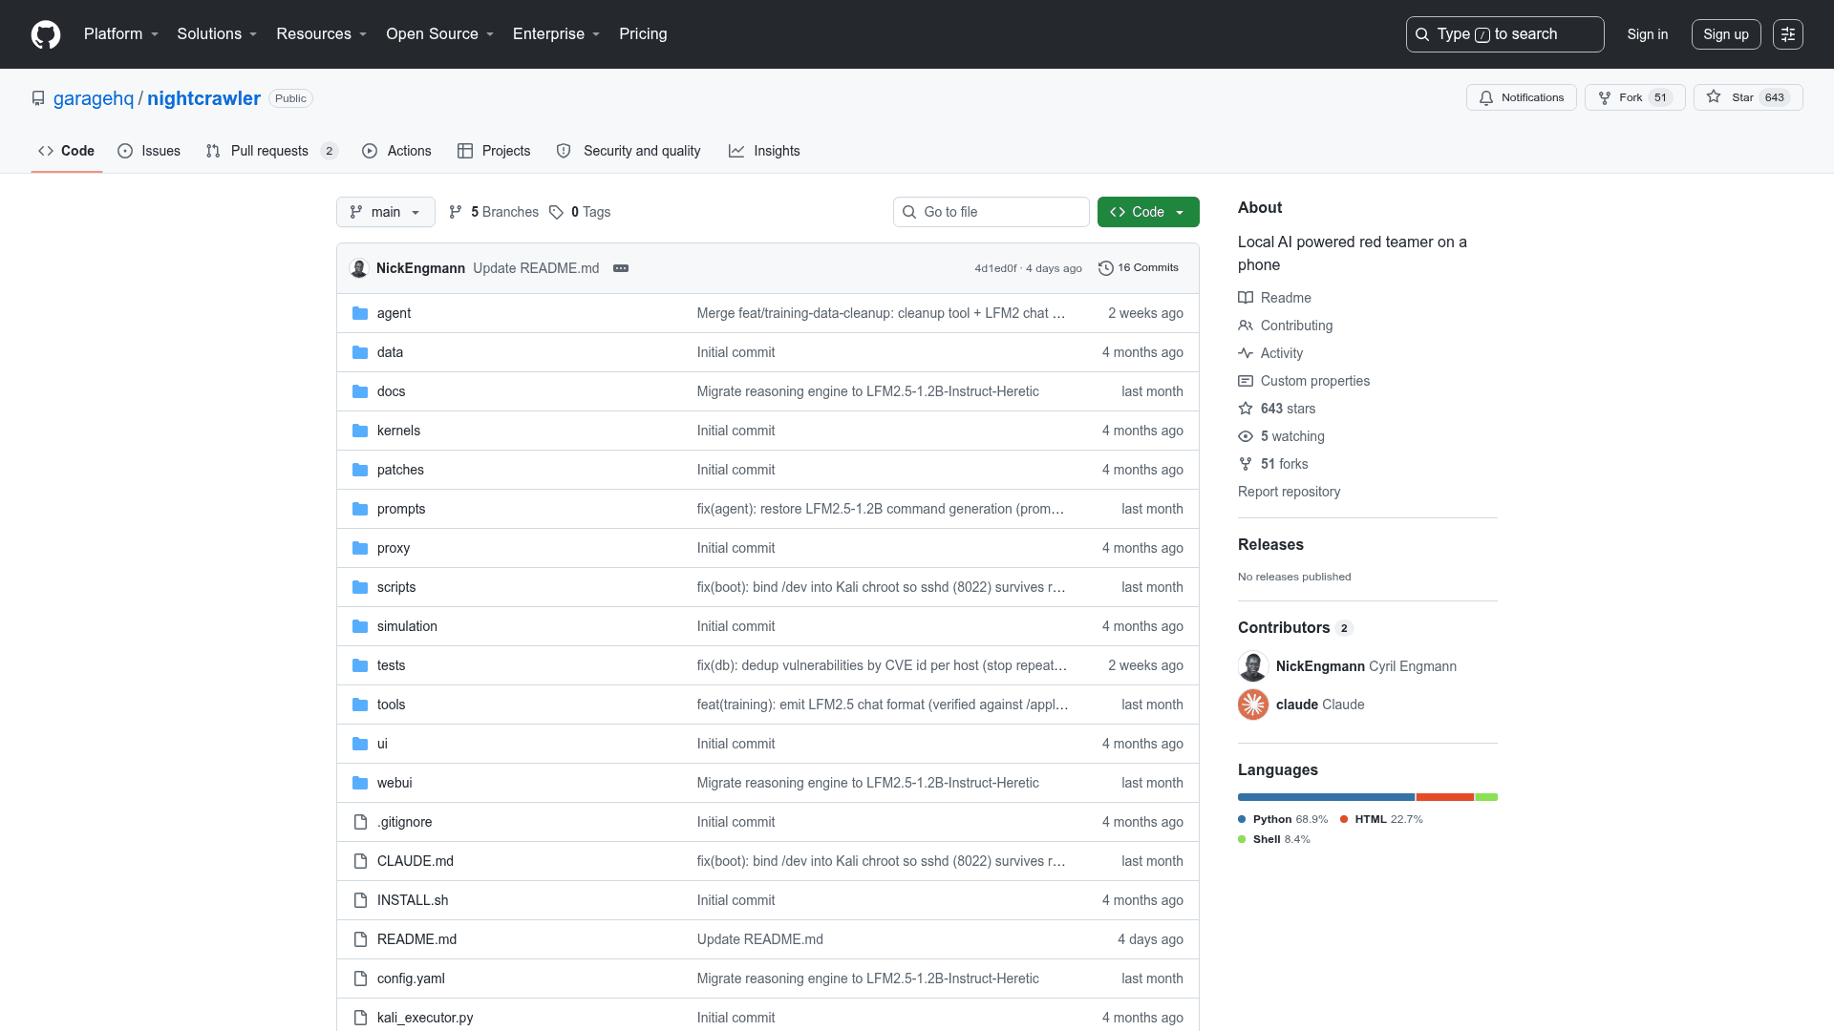This screenshot has height=1031, width=1834.
Task: Open the Open Source dropdown menu
Action: (440, 34)
